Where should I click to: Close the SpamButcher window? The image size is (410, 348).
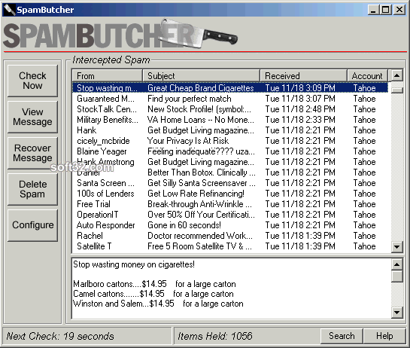pos(399,10)
